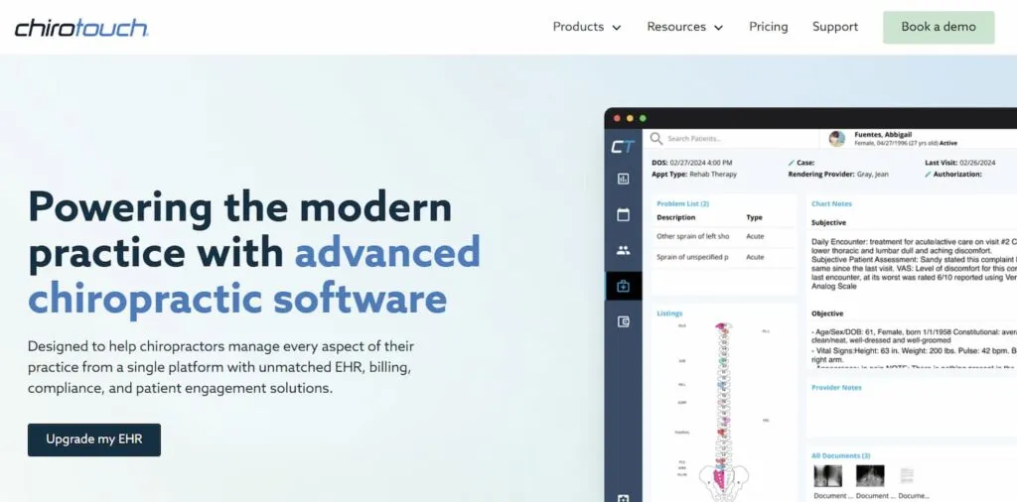Screen dimensions: 1017x502
Task: Click the Listings heading
Action: point(669,314)
